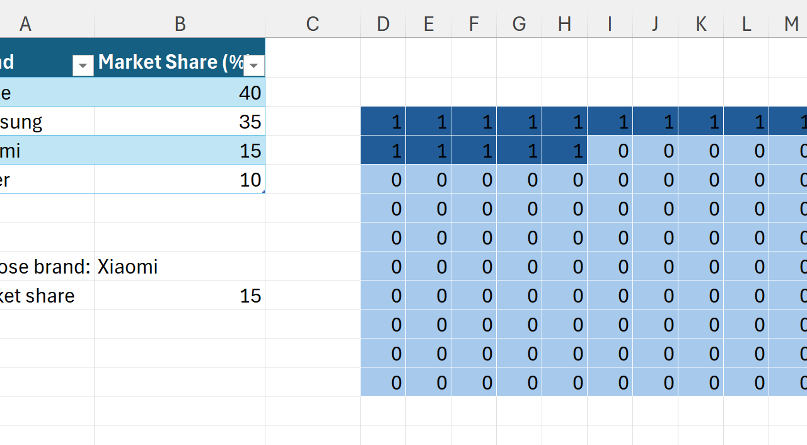Select the chosen brand cell showing Xiaomi
The height and width of the screenshot is (445, 807).
pyautogui.click(x=180, y=267)
